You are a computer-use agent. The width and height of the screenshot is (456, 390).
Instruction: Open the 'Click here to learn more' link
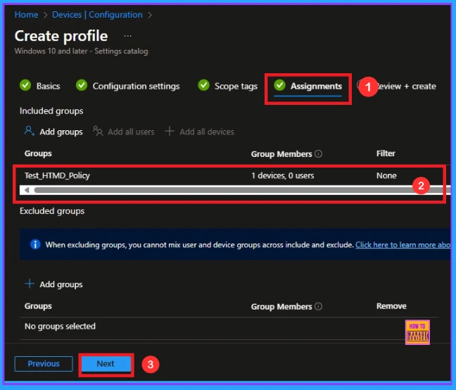coord(403,245)
